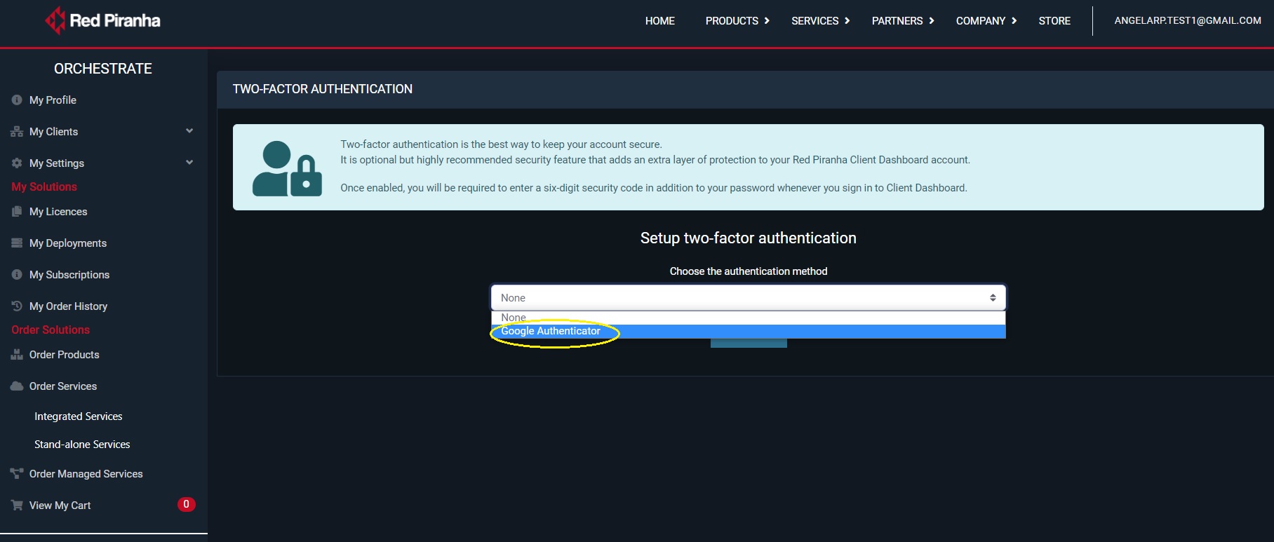This screenshot has width=1274, height=542.
Task: Open the Products menu arrow
Action: (767, 21)
